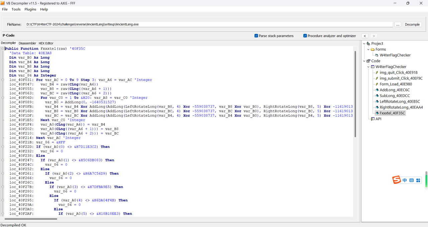This screenshot has height=227, width=428.
Task: Collapse the Project tree node
Action: click(364, 43)
